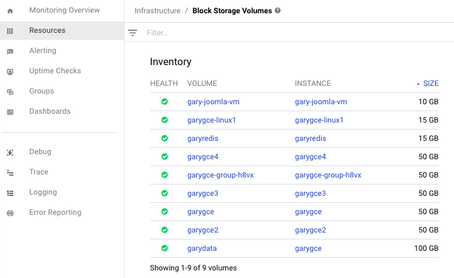Click the Alerting sidebar icon

[10, 51]
